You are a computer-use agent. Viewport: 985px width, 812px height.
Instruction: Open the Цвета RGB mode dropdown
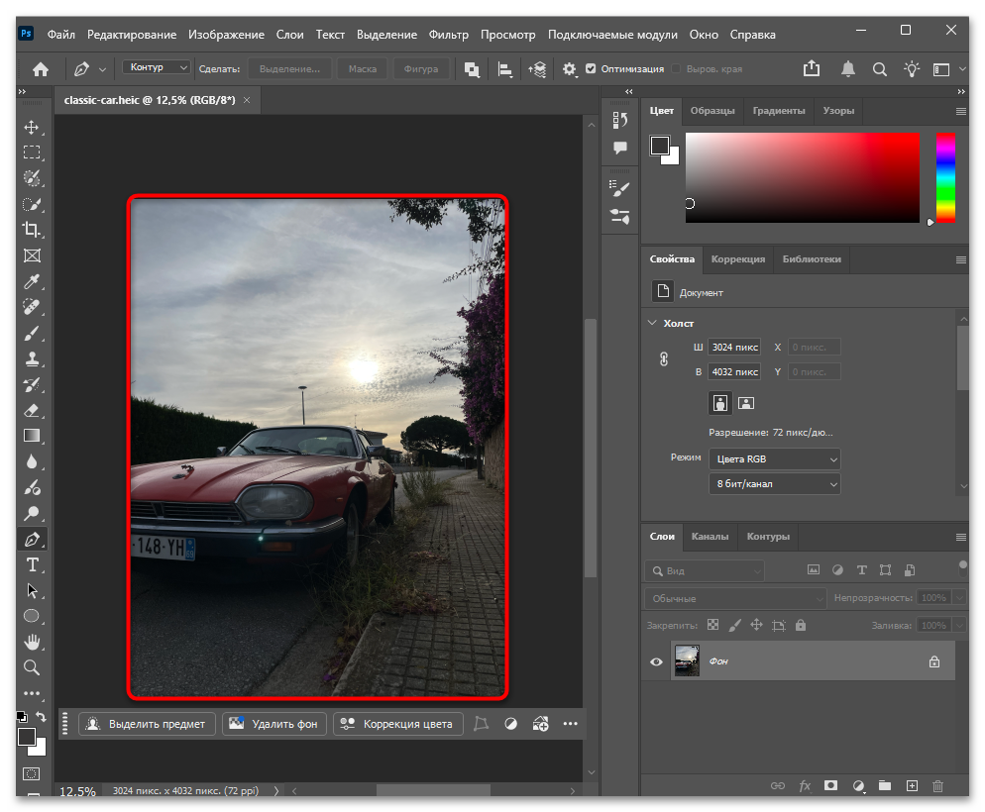(x=775, y=458)
